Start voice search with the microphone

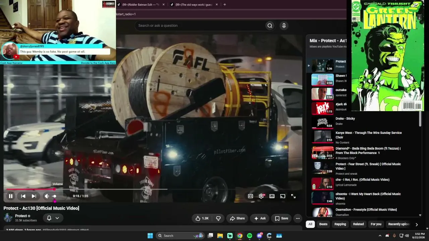pos(284,25)
